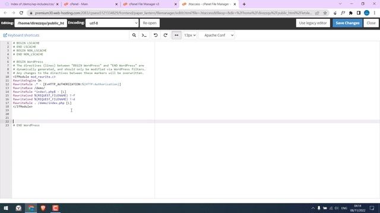Toggle line wrap in editor

point(176,35)
